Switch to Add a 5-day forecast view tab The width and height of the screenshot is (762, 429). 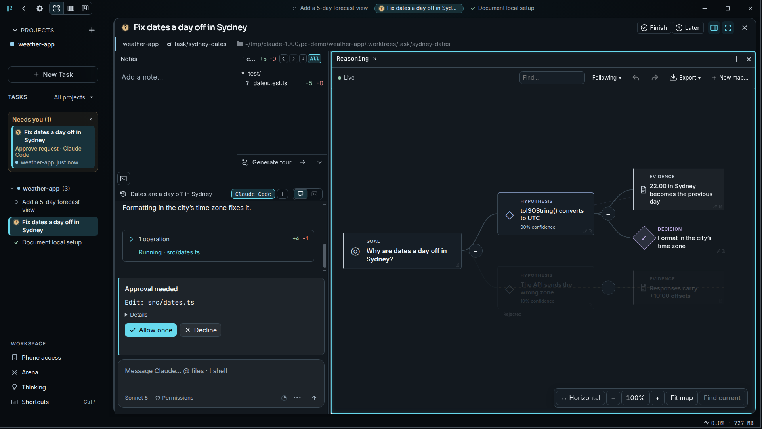tap(330, 8)
